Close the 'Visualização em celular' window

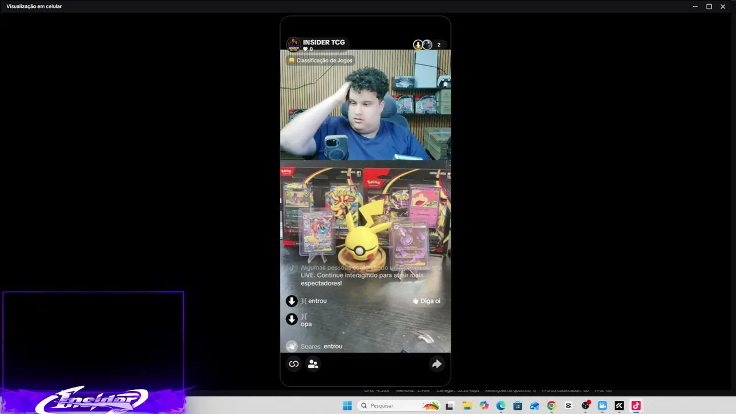(x=723, y=6)
